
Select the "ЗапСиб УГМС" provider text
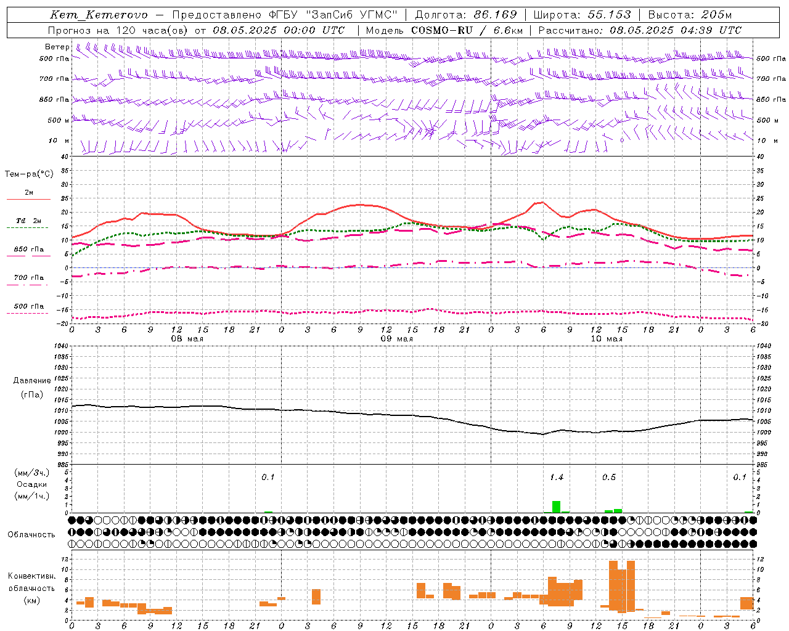point(352,15)
